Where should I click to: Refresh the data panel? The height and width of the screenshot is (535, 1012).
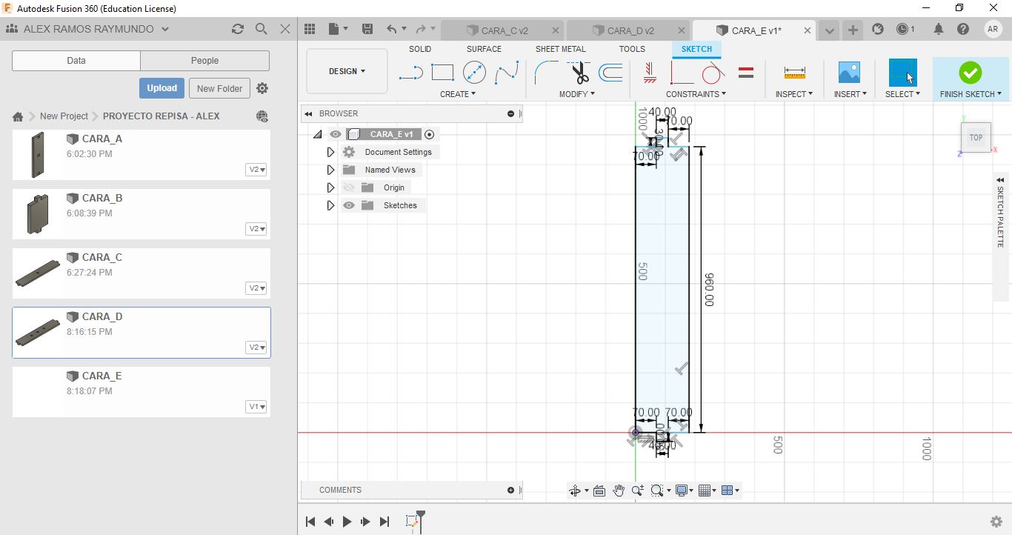pyautogui.click(x=237, y=29)
